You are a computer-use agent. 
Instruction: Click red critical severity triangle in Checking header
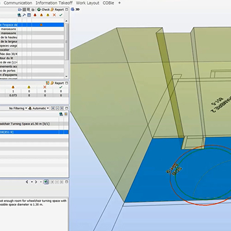click(x=35, y=15)
